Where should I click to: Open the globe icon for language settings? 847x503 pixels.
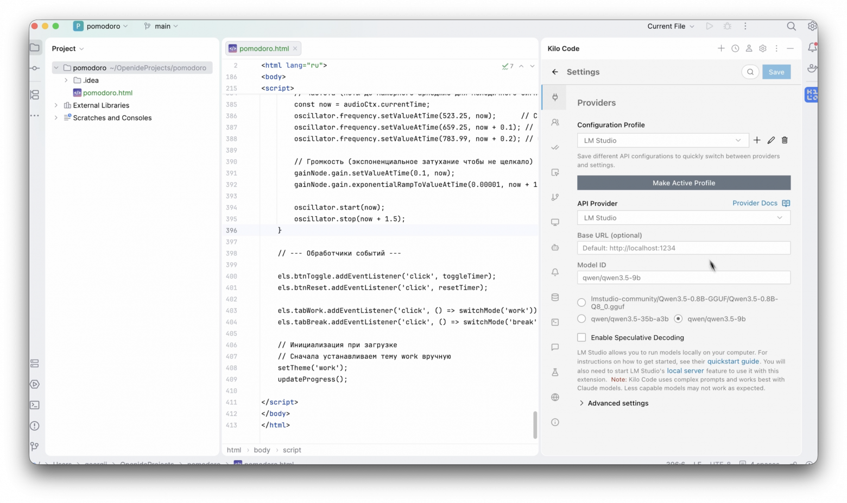[555, 397]
